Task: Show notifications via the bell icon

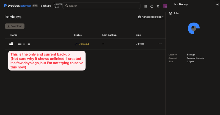Action: (x=158, y=6)
